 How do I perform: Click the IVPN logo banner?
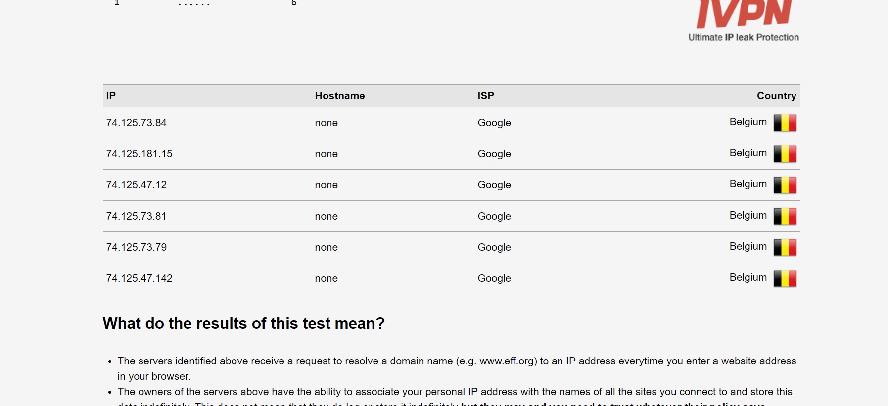744,21
